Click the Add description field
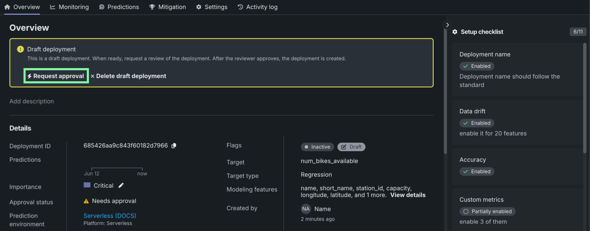The width and height of the screenshot is (590, 231). [32, 101]
